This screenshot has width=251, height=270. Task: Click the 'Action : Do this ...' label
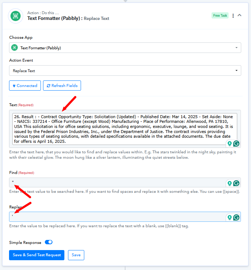pyautogui.click(x=43, y=13)
